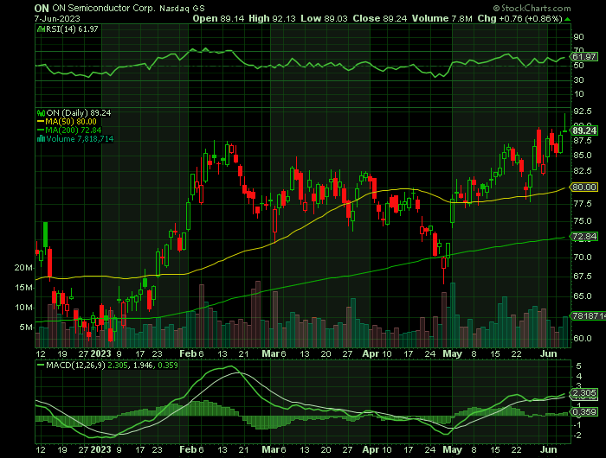606x458 pixels.
Task: Click the RSI(14) 61.97 legend label
Action: (72, 29)
